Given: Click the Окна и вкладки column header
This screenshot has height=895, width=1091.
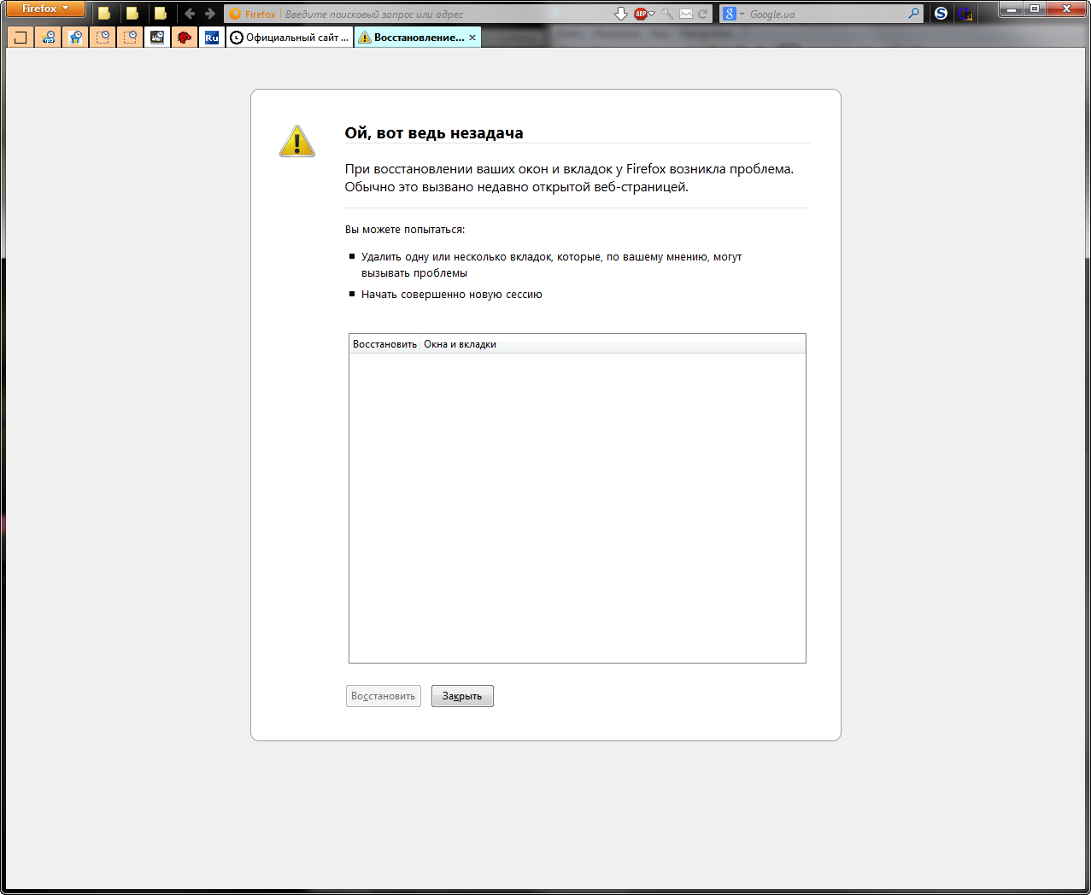Looking at the screenshot, I should point(460,344).
